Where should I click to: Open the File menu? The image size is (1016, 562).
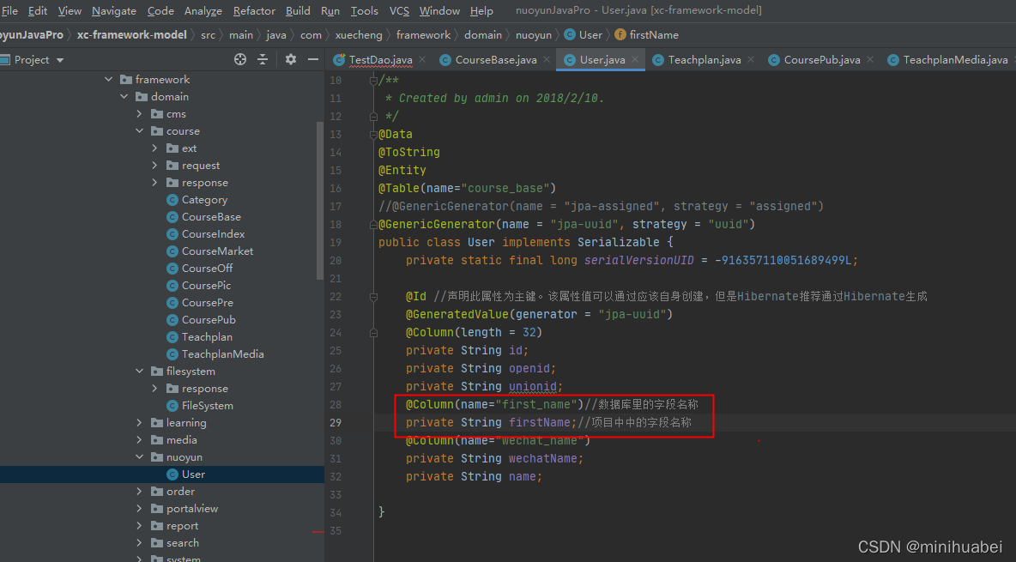click(x=9, y=11)
